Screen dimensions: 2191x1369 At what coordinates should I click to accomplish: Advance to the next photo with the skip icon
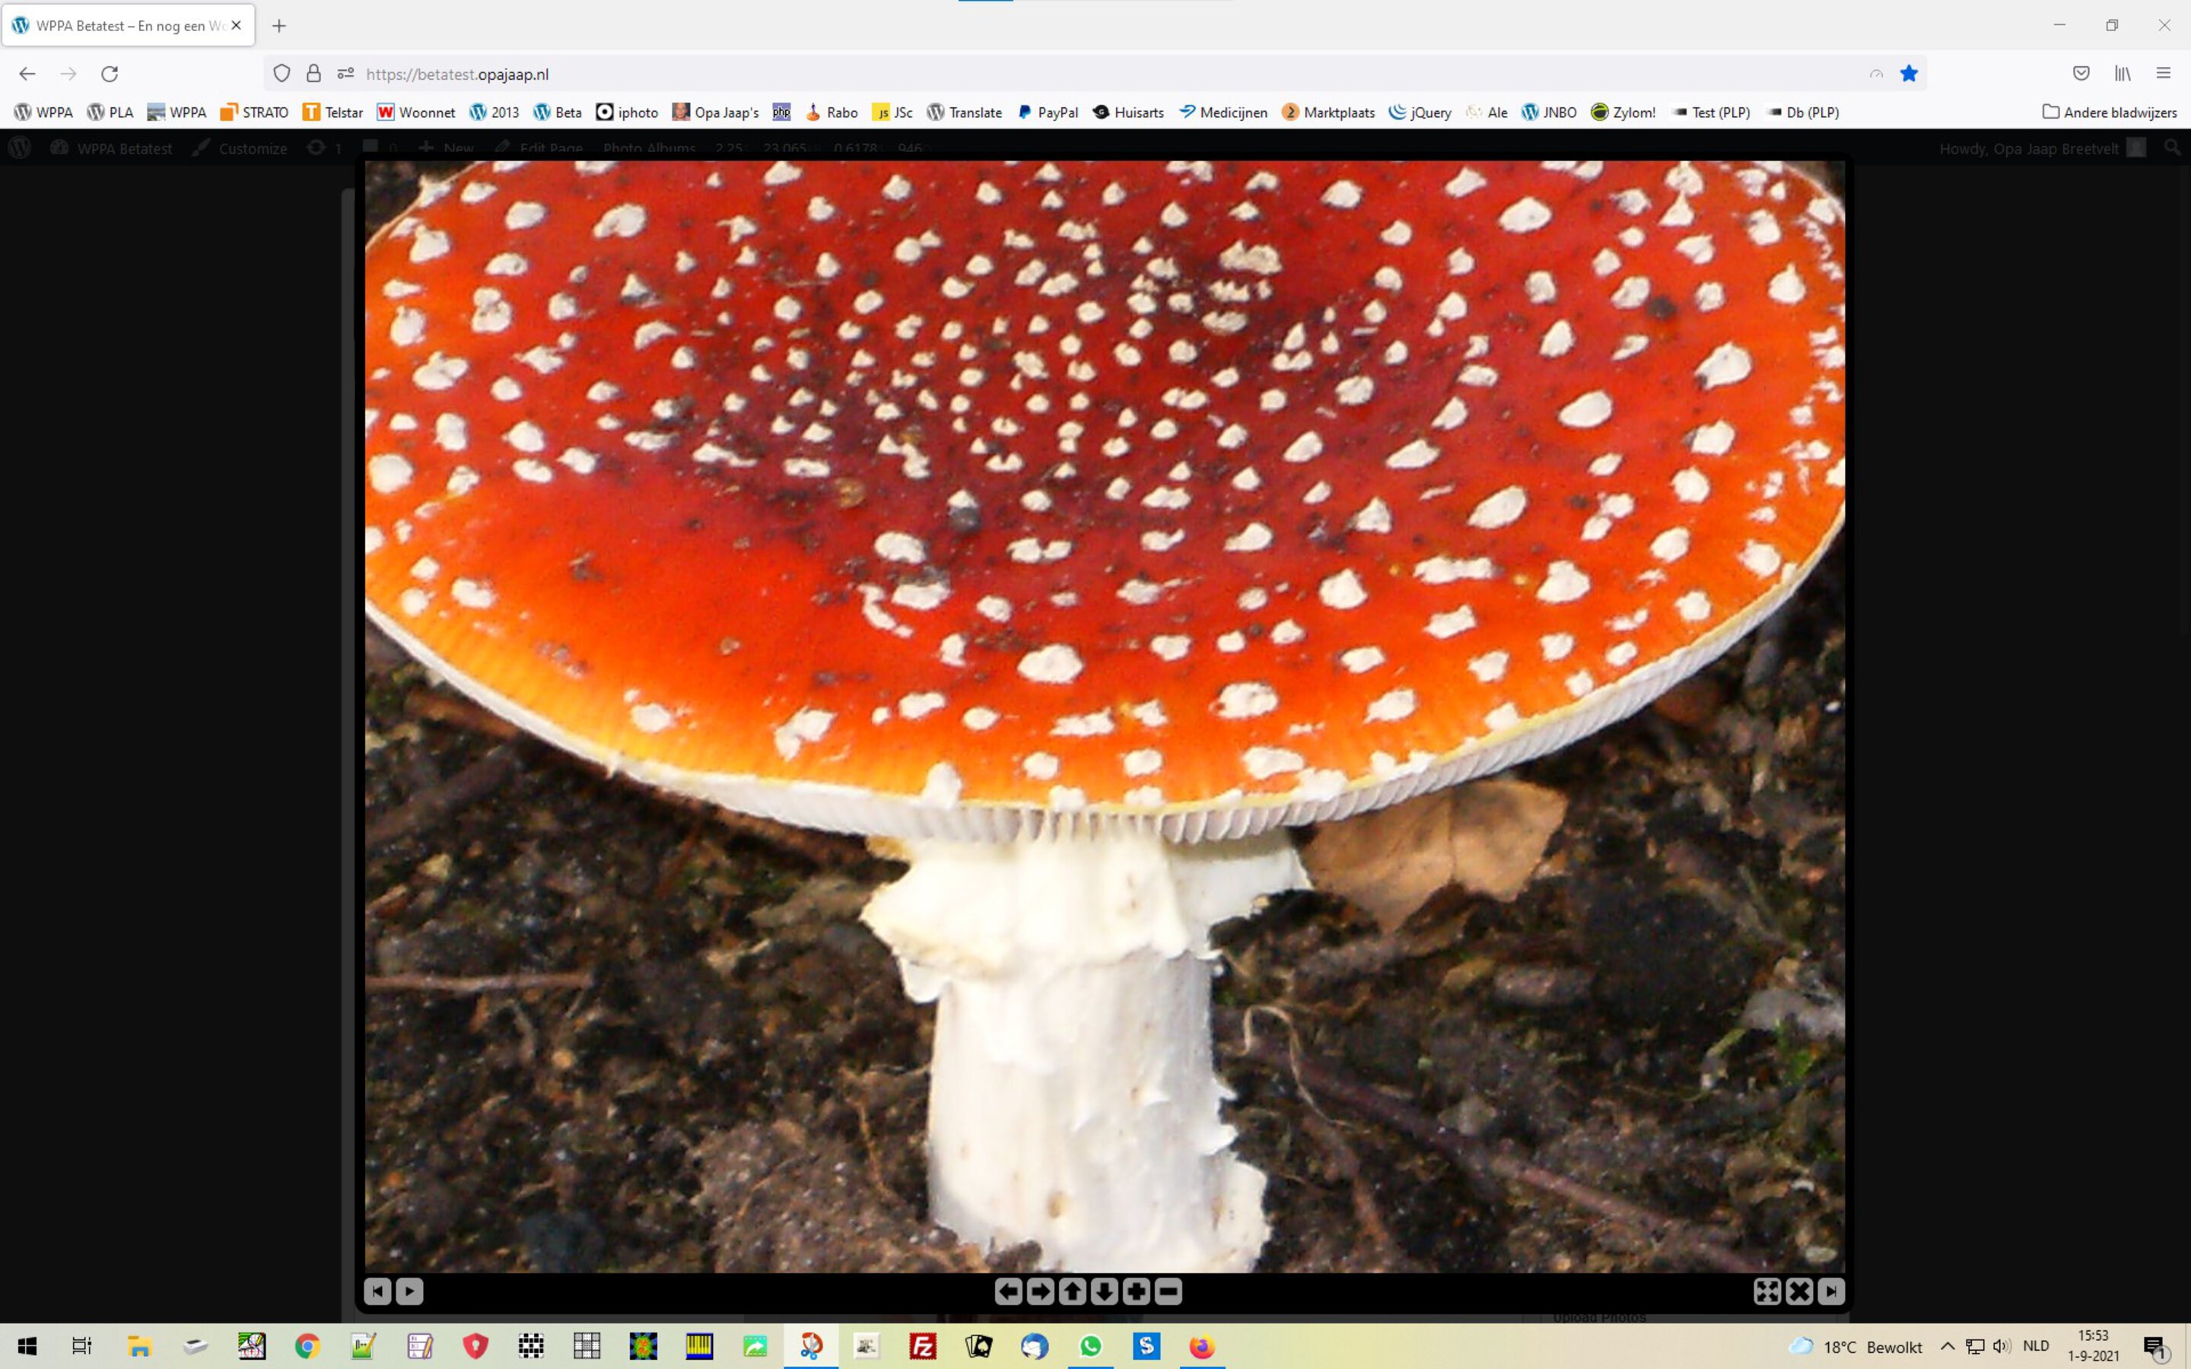point(1830,1291)
